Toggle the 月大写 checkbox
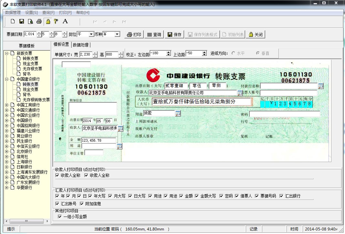 pos(110,196)
